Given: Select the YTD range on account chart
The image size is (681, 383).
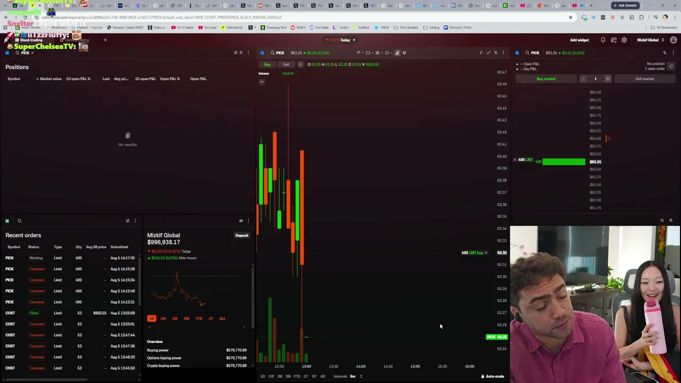Looking at the screenshot, I should (x=198, y=319).
